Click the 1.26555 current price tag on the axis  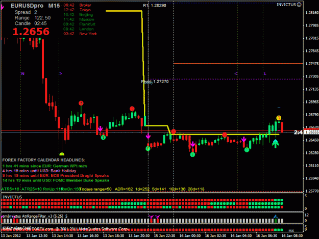pos(312,132)
